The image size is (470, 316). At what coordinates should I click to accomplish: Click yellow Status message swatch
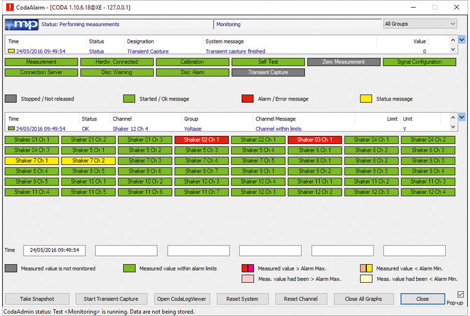366,99
